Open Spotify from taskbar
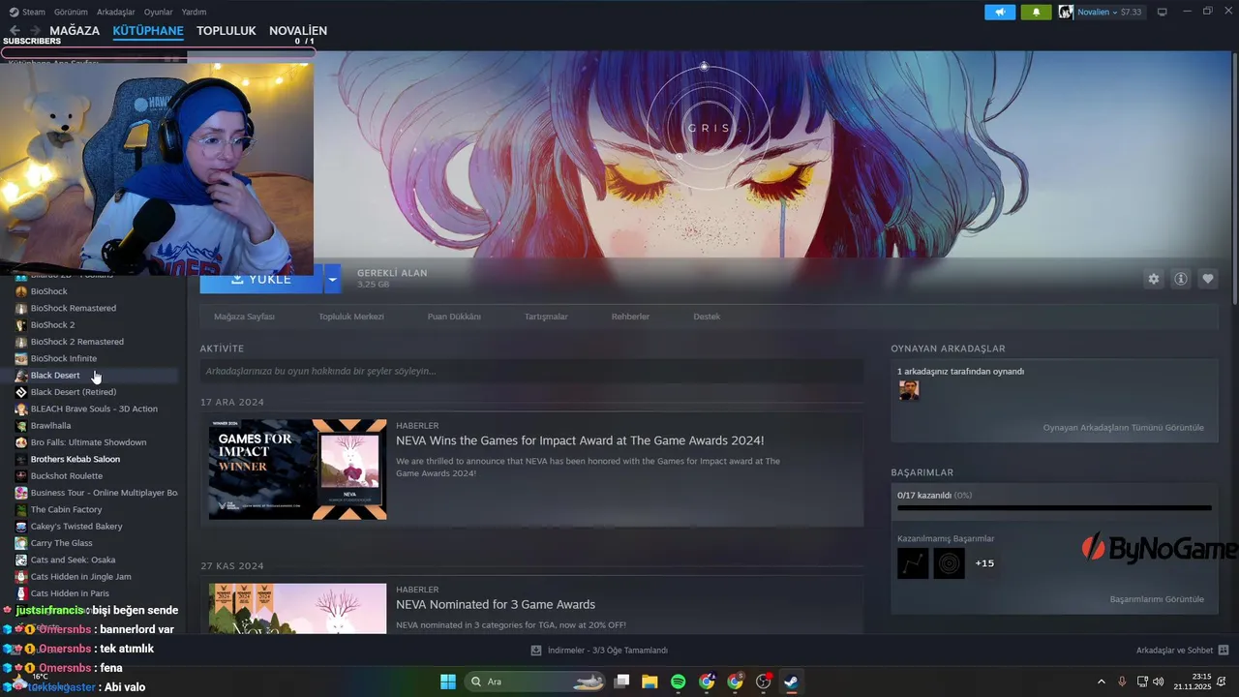 pos(679,682)
